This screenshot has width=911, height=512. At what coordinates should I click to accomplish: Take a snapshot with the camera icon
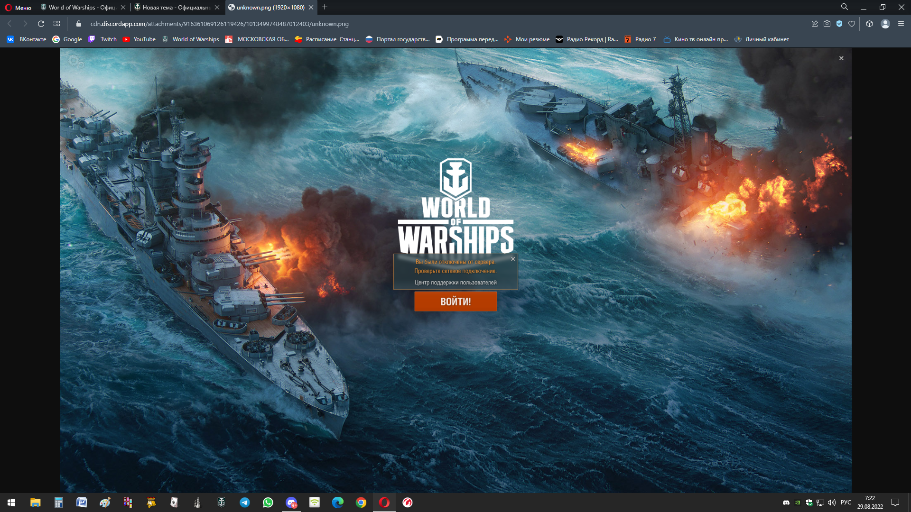tap(827, 24)
